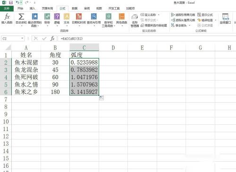Open the Text functions icon
The height and width of the screenshot is (172, 236).
pyautogui.click(x=67, y=16)
